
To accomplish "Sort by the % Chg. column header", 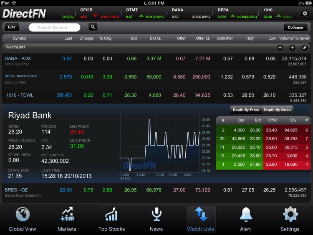I will point(106,38).
